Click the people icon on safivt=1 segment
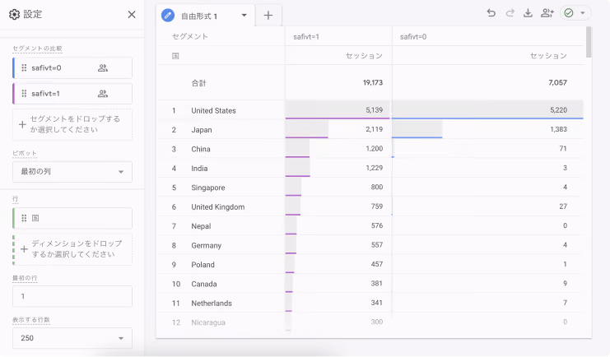Screen dimensions: 610x357 (103, 94)
